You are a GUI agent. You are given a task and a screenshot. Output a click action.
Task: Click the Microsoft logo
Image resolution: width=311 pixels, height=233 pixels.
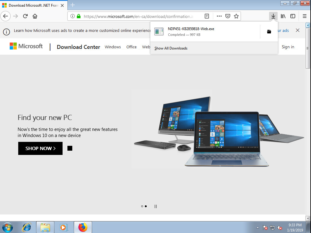26,46
